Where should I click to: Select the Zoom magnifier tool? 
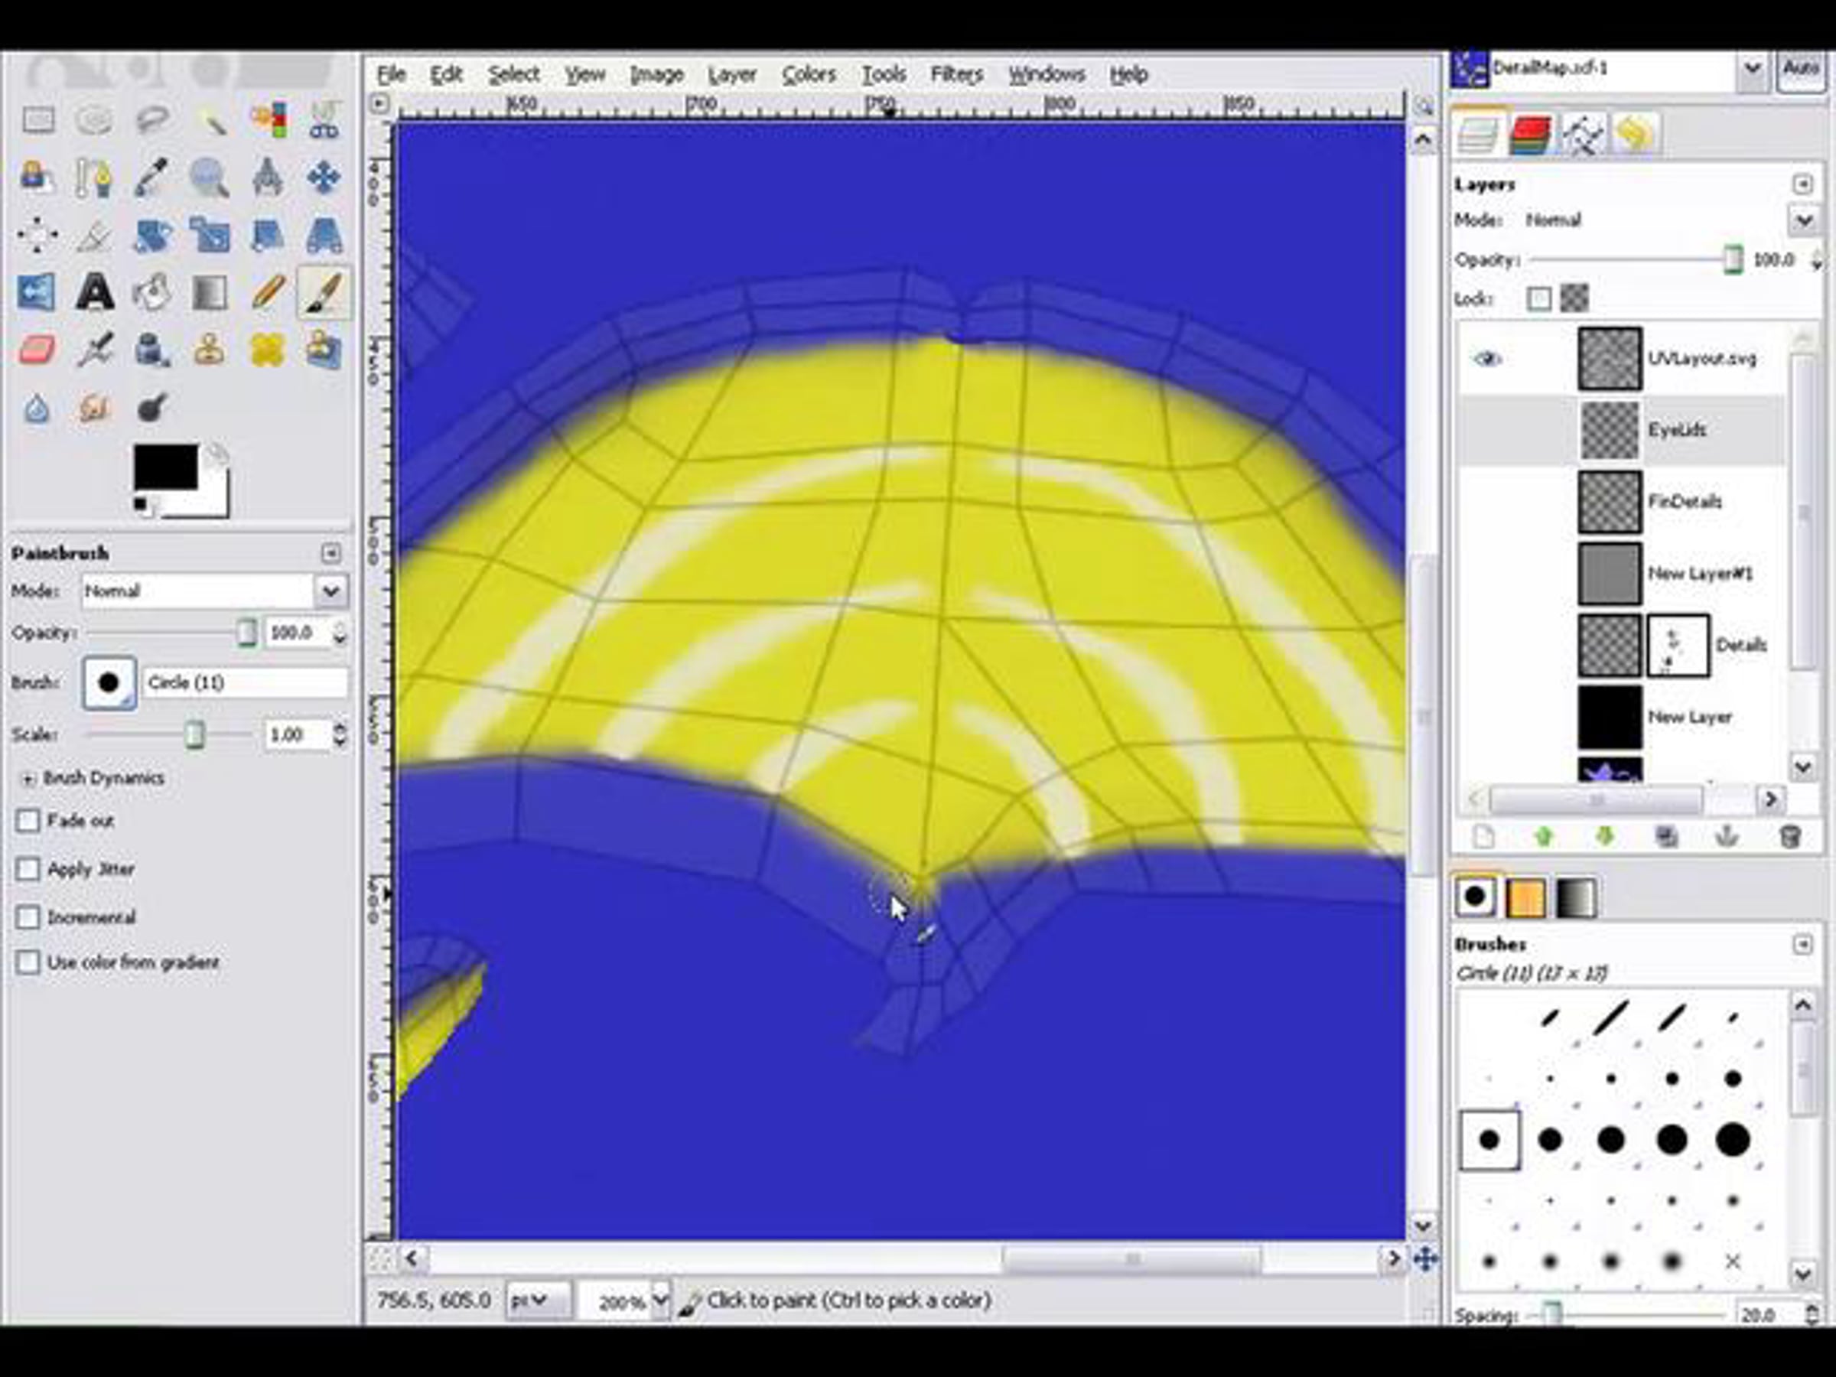[x=209, y=177]
